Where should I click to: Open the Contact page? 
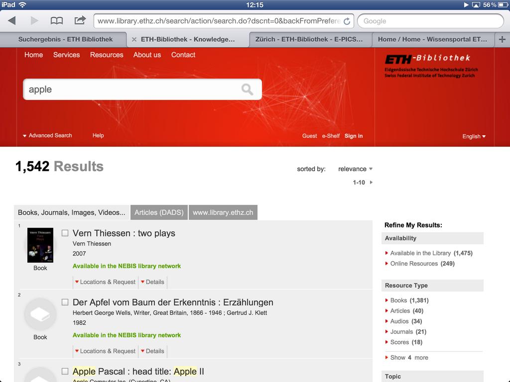[x=183, y=55]
